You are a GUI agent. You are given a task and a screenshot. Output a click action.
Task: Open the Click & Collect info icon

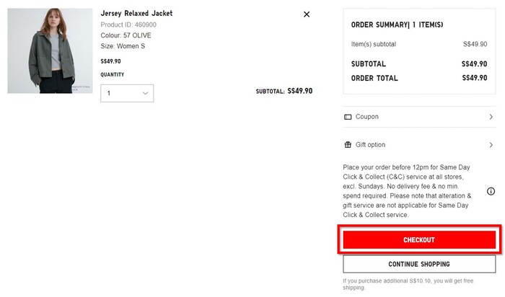[x=491, y=191]
